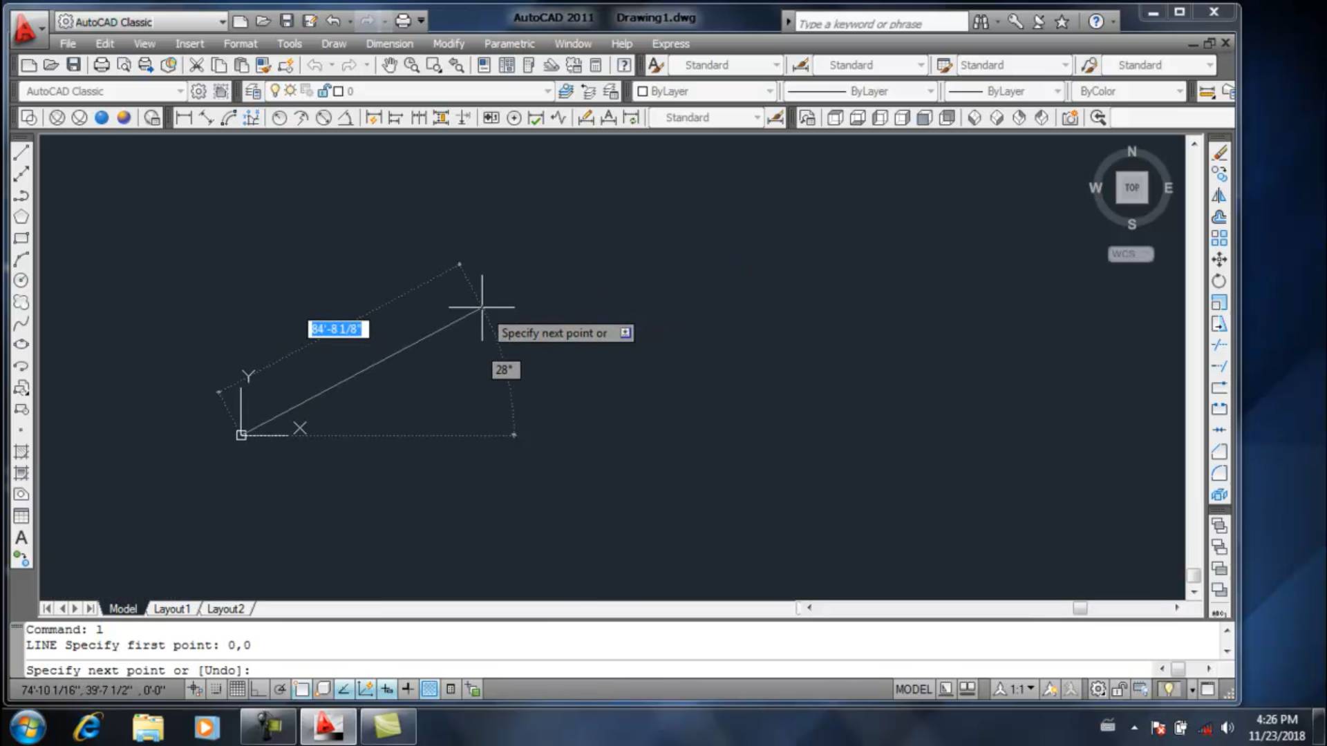Select the Spline draw tool
The width and height of the screenshot is (1327, 746).
[21, 323]
